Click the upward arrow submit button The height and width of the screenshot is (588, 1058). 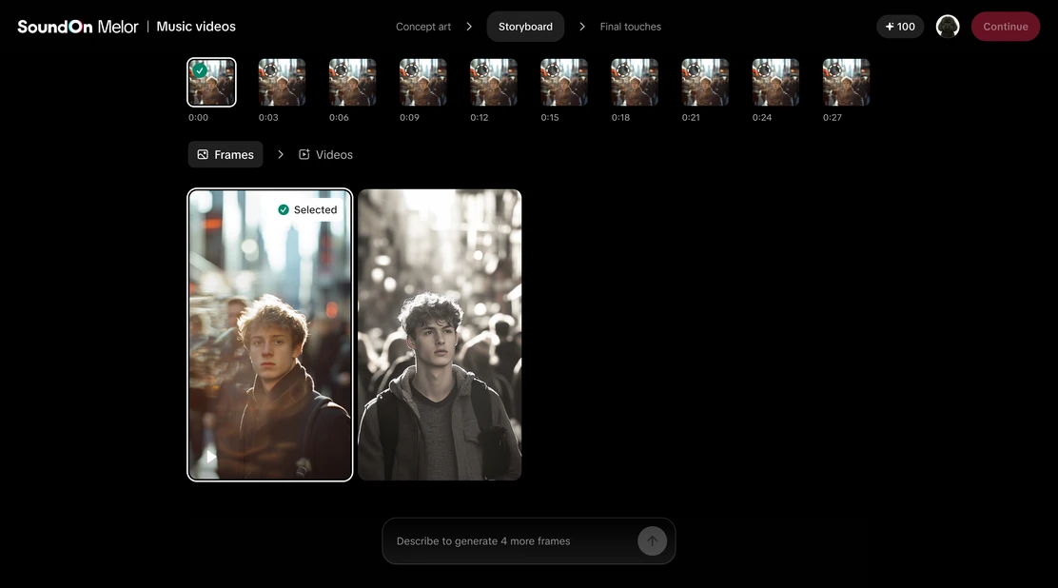pos(652,540)
